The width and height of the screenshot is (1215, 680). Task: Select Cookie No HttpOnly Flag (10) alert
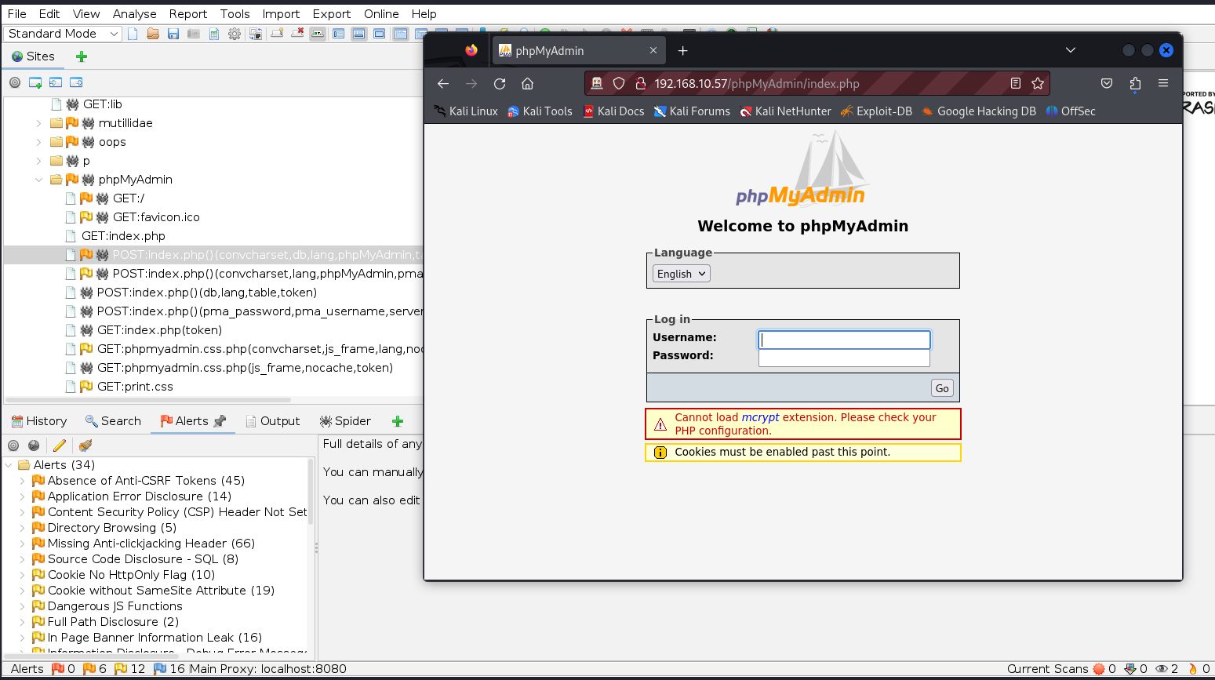click(x=131, y=575)
